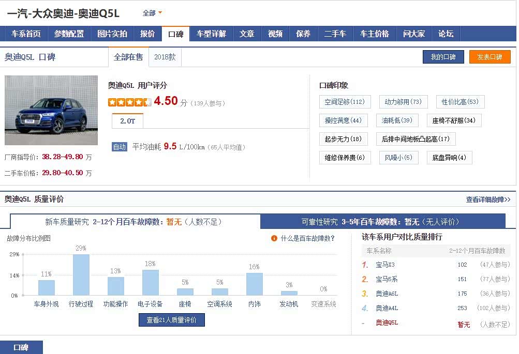
Task: Click the 我的口碑 button
Action: [x=443, y=57]
